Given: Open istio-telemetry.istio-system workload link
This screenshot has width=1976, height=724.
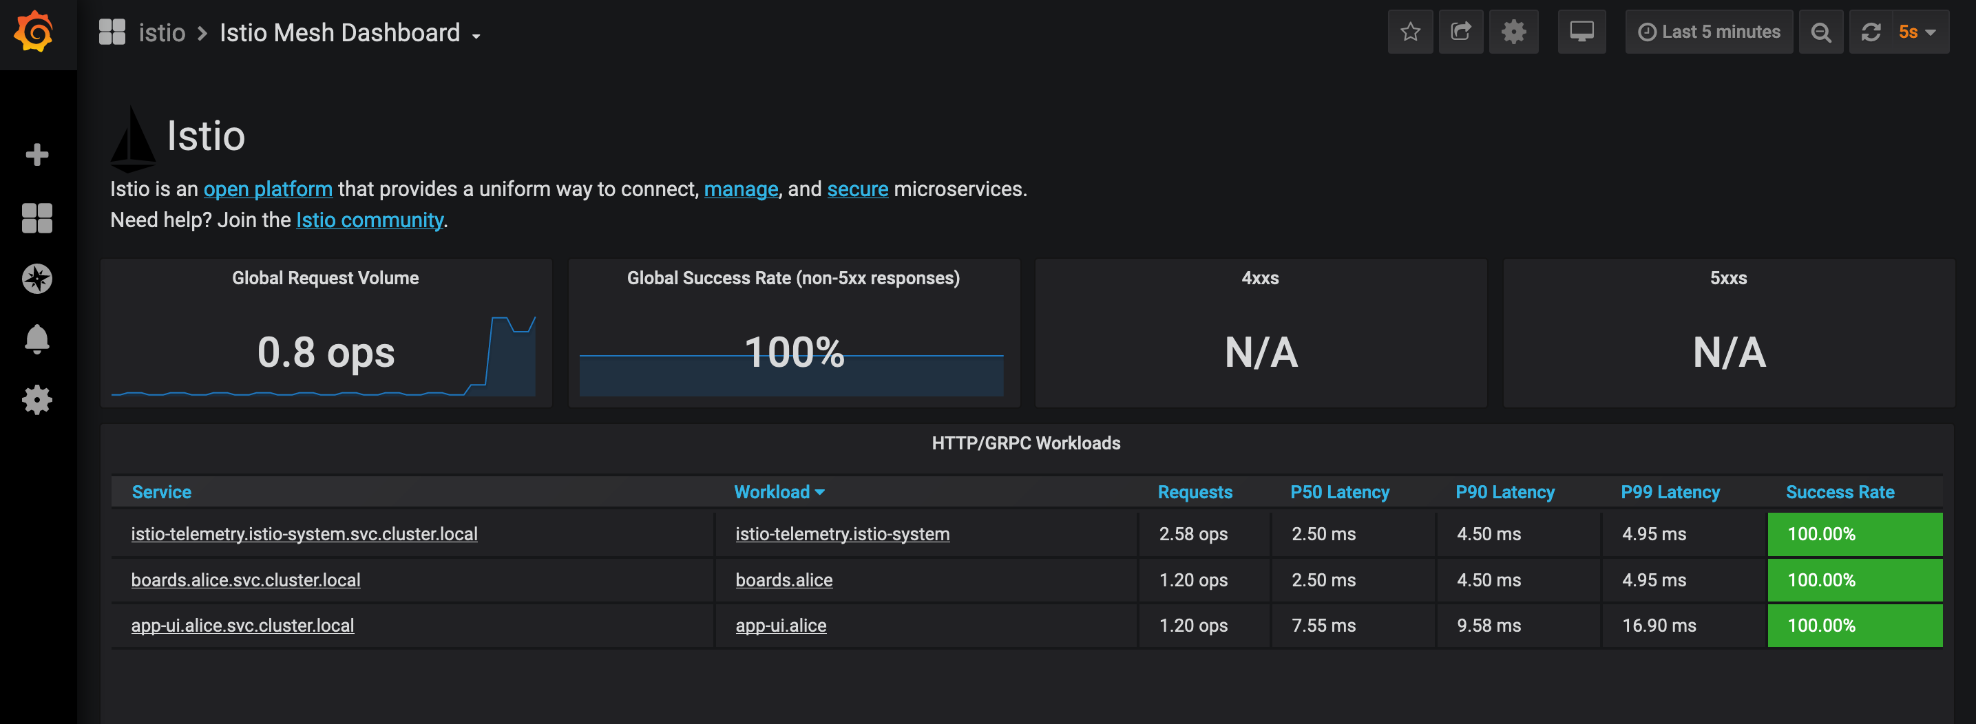Looking at the screenshot, I should (842, 534).
